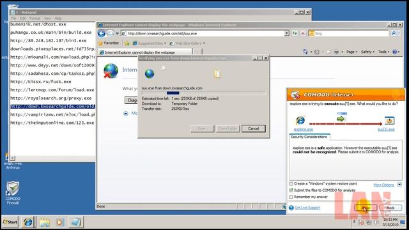409x230 pixels.
Task: Click the red Stop icon in Internet Explorer
Action: [x=303, y=33]
